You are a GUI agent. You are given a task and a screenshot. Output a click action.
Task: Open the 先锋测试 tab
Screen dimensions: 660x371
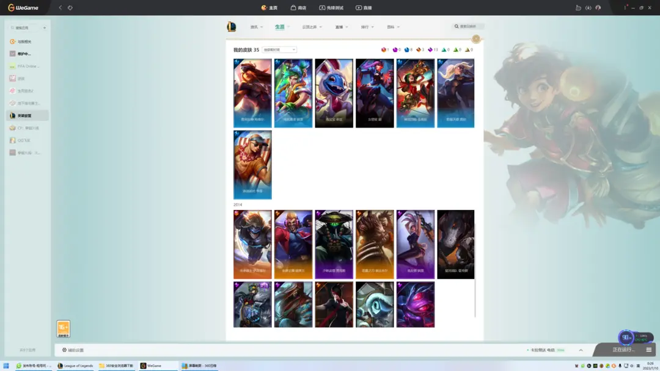(331, 7)
